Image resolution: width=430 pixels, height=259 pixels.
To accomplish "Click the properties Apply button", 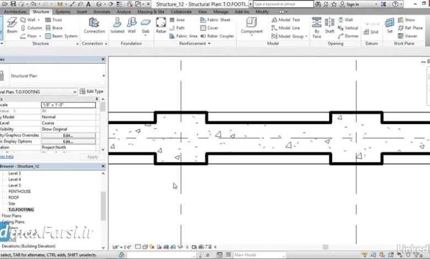I will point(93,157).
